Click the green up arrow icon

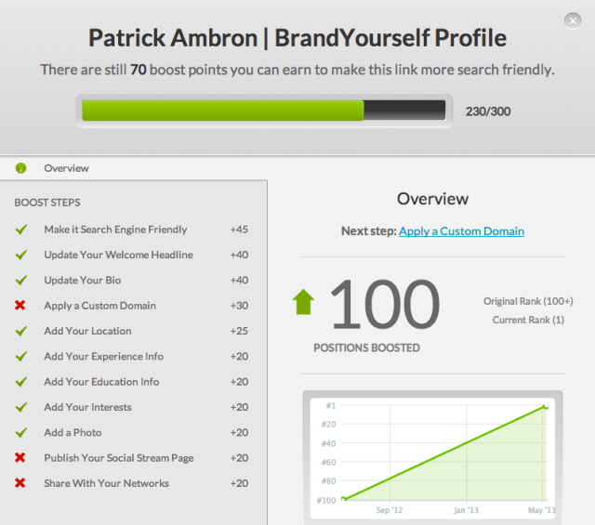click(x=304, y=303)
